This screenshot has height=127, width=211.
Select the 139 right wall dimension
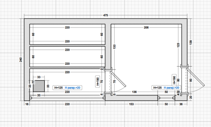click(x=191, y=42)
